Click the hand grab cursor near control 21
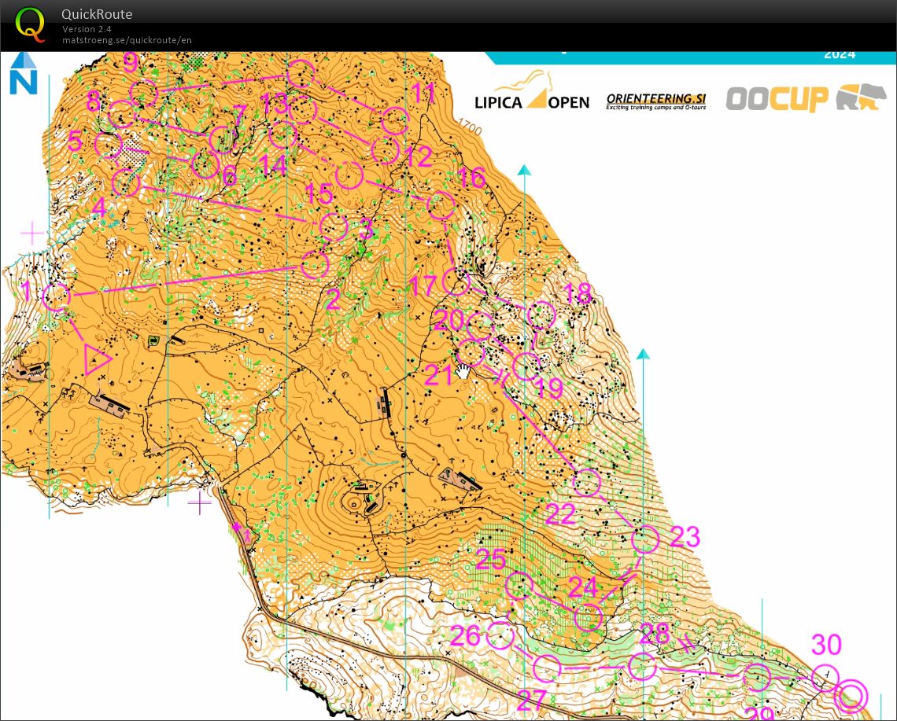Image resolution: width=897 pixels, height=721 pixels. point(463,370)
